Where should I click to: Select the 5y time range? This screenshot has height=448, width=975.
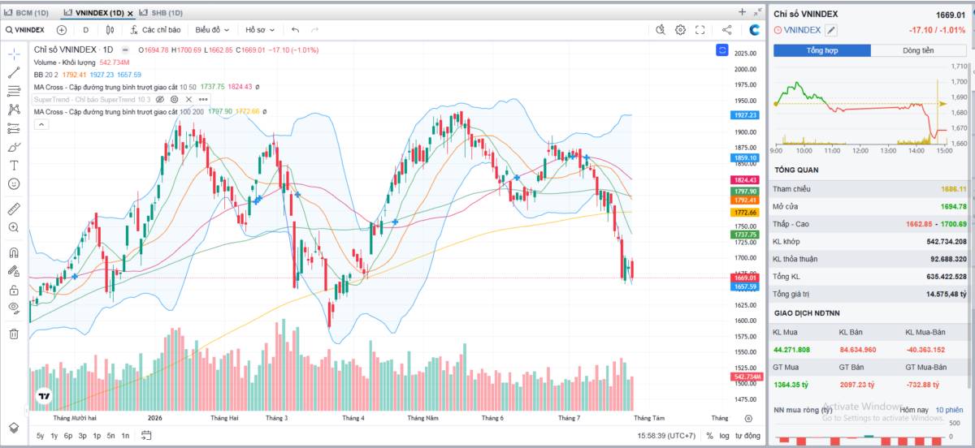pos(40,436)
